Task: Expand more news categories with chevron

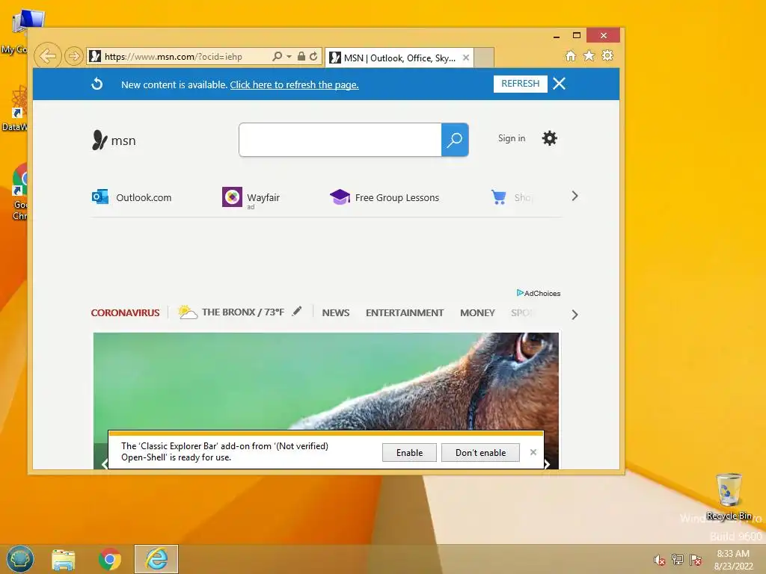Action: coord(575,315)
